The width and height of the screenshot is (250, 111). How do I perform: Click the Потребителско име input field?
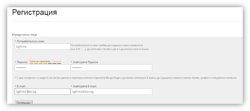point(43,47)
